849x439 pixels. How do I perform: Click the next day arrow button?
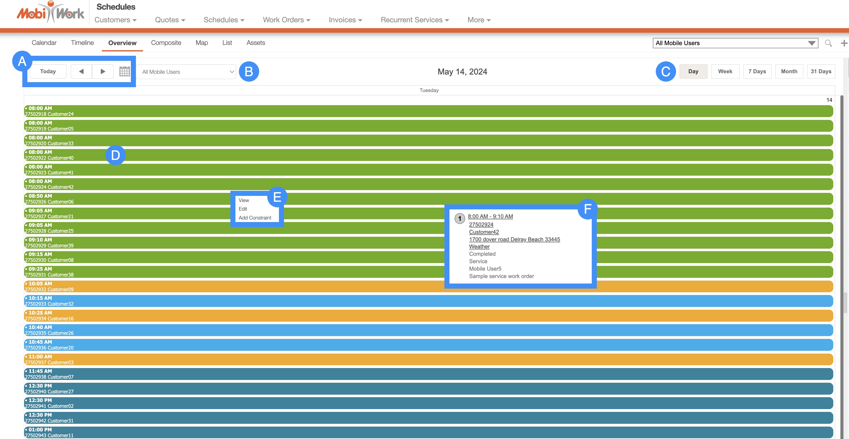tap(103, 71)
